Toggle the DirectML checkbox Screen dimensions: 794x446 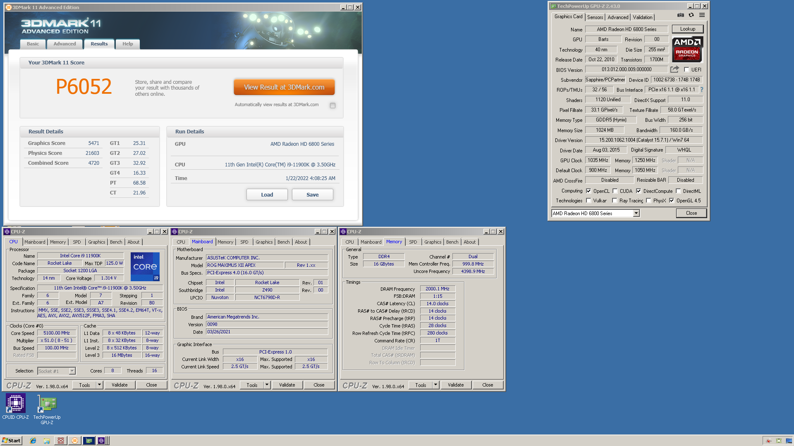(678, 191)
